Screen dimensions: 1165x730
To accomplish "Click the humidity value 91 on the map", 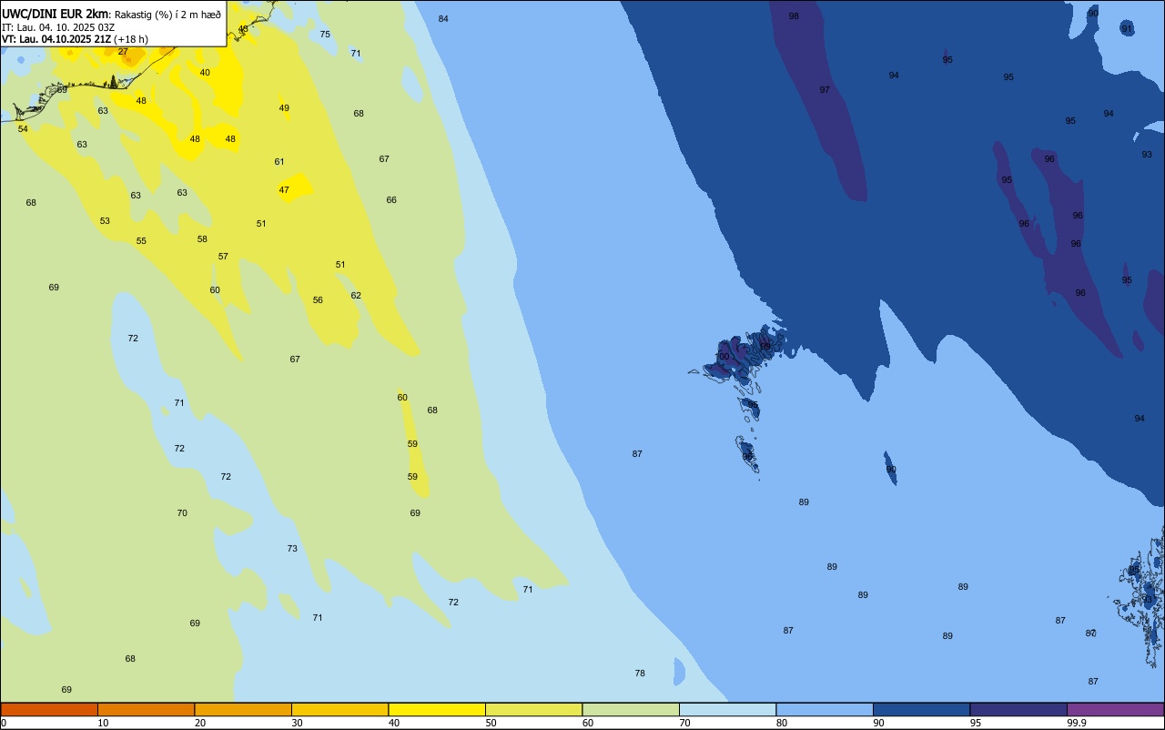I will [x=1127, y=28].
